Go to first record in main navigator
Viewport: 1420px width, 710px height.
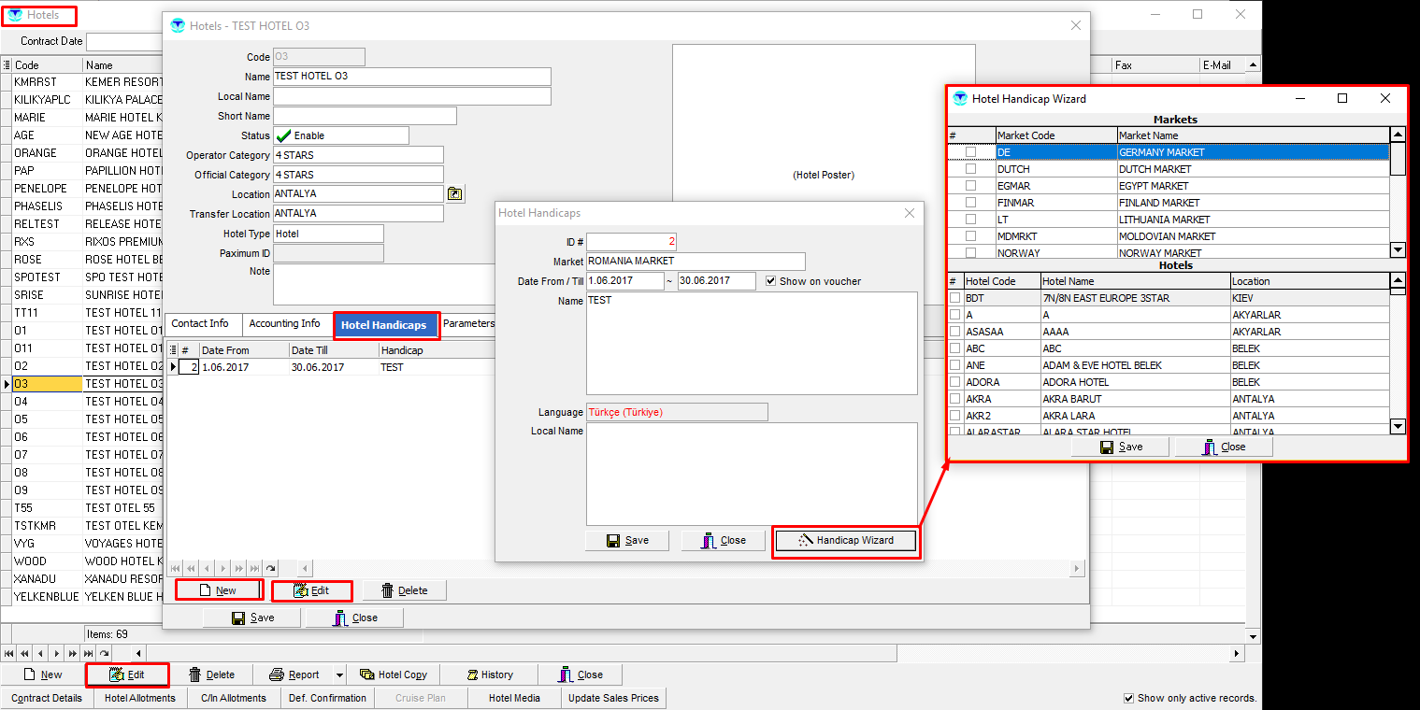pyautogui.click(x=10, y=654)
